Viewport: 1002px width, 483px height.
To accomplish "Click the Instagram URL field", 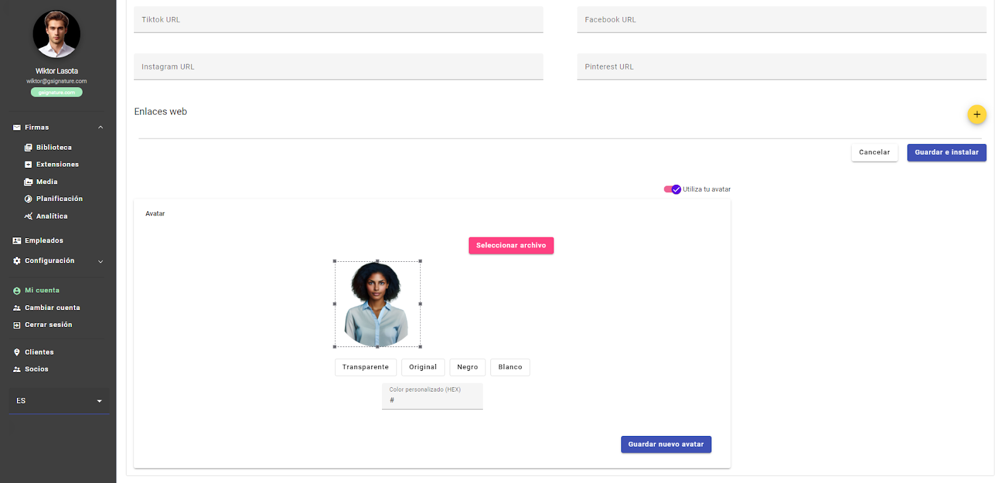I will pos(338,66).
